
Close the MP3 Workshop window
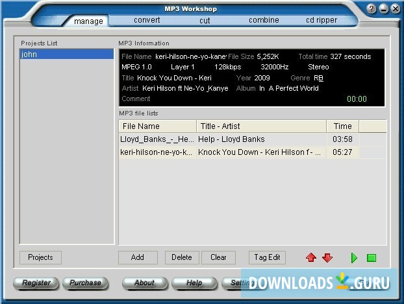tap(396, 9)
